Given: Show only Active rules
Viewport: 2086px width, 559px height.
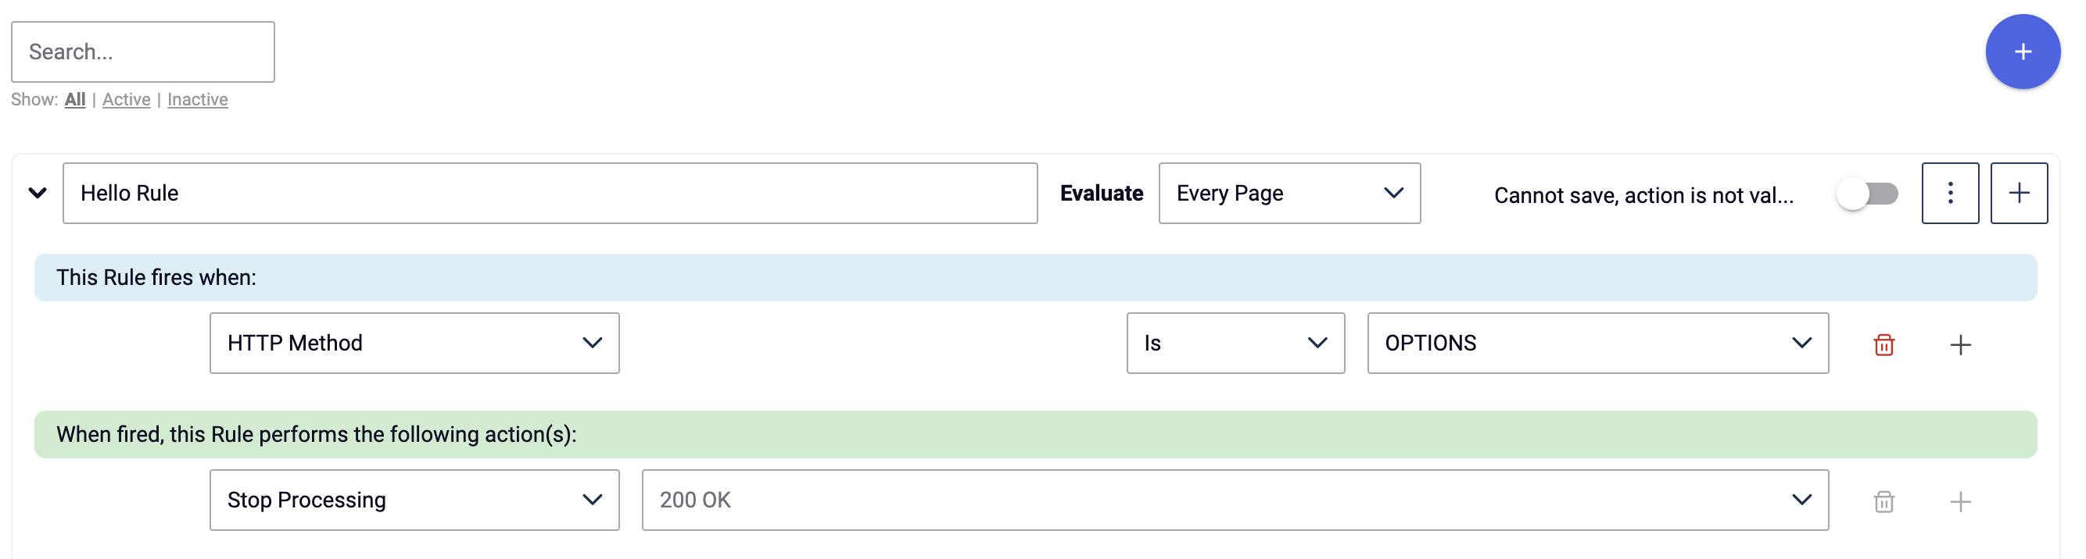Looking at the screenshot, I should pos(126,98).
